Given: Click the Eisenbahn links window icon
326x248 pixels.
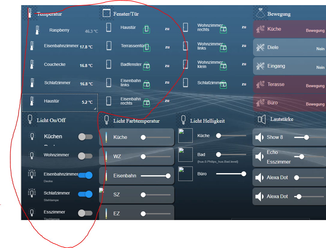Looking at the screenshot, I should tap(109, 82).
